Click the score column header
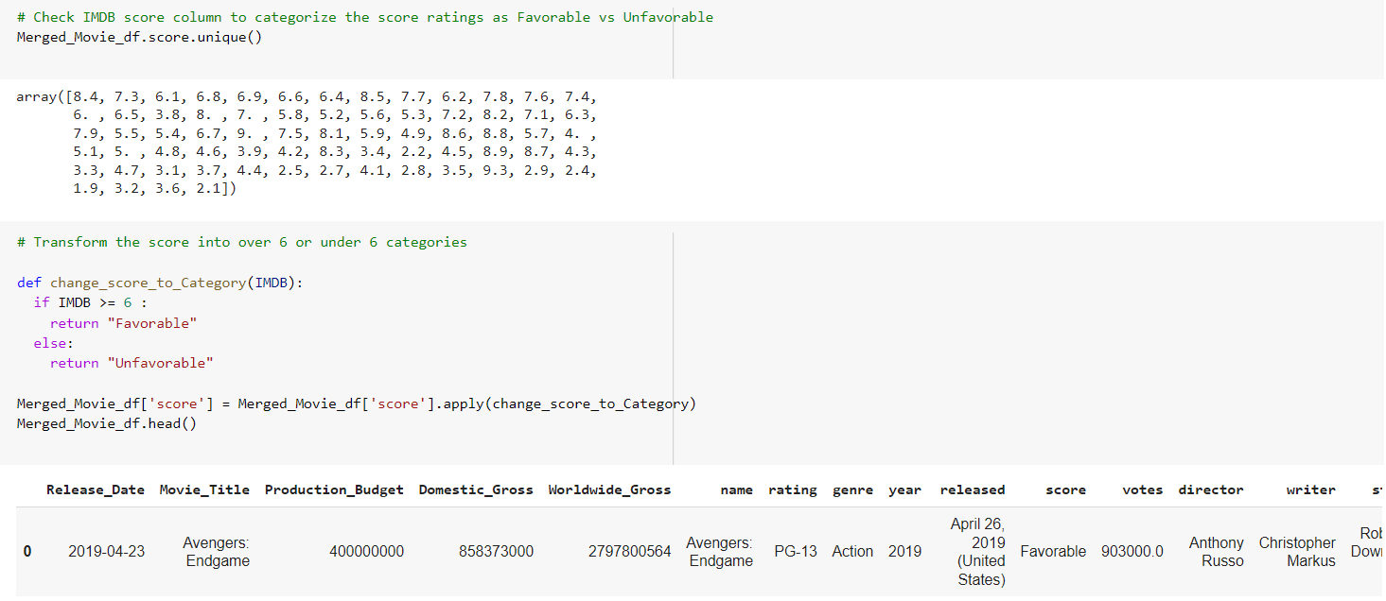This screenshot has width=1386, height=601. (x=1065, y=489)
